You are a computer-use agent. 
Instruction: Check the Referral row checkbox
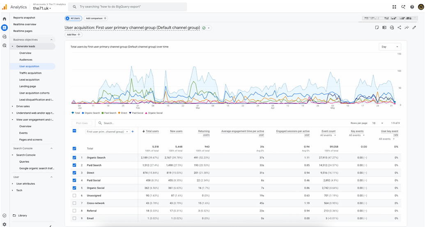pos(74,211)
